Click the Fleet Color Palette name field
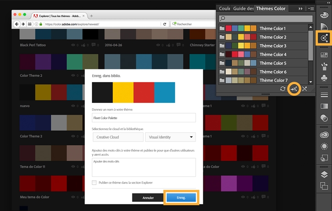This screenshot has height=211, width=332. 144,118
